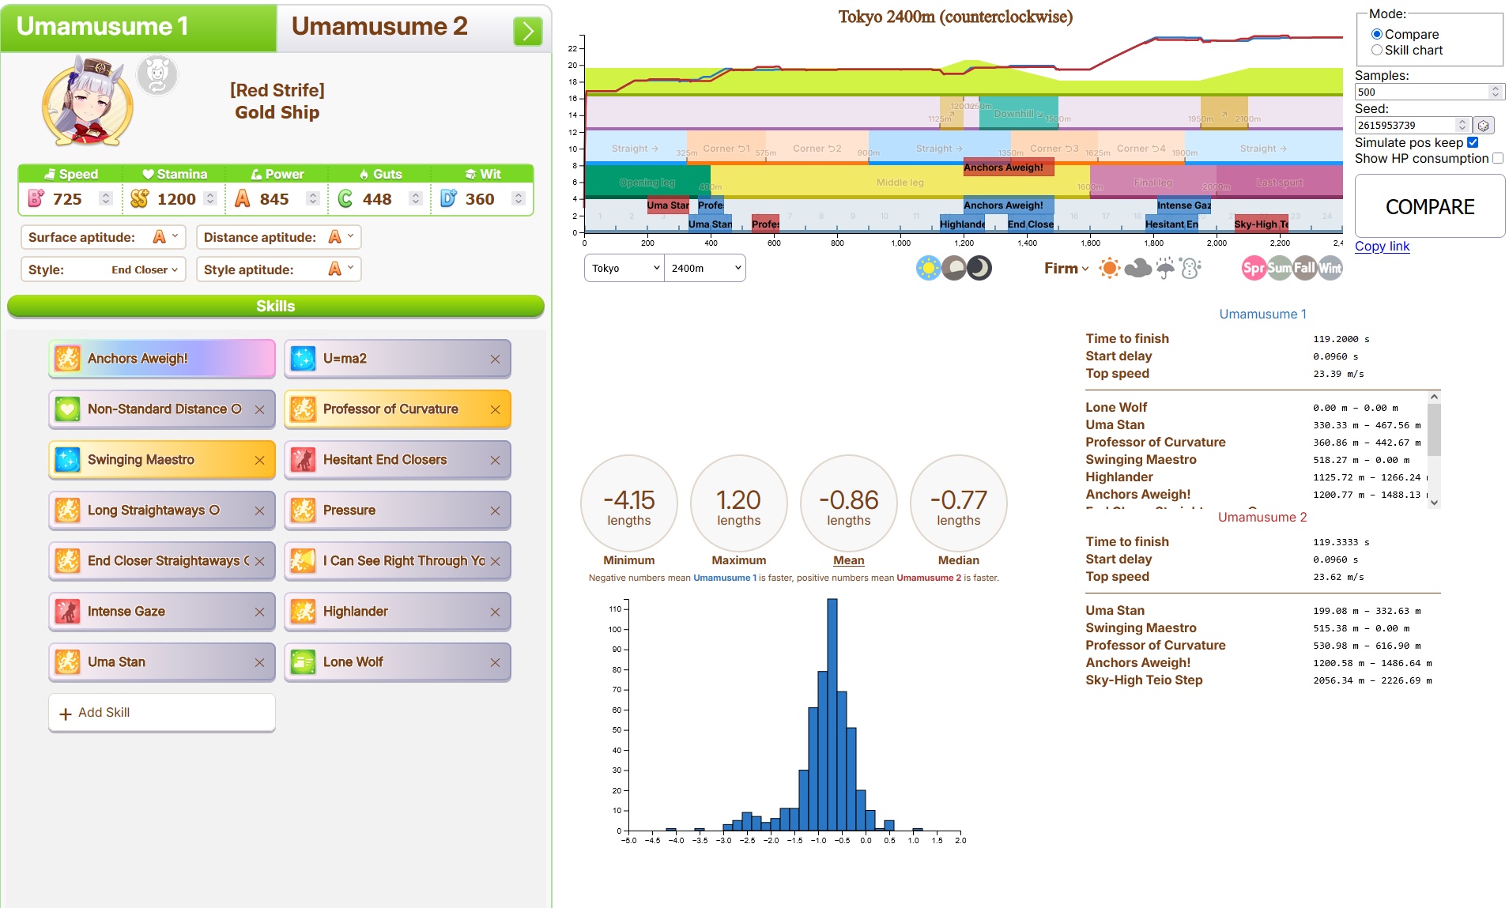
Task: Adjust Speed stat stepper
Action: click(x=106, y=199)
